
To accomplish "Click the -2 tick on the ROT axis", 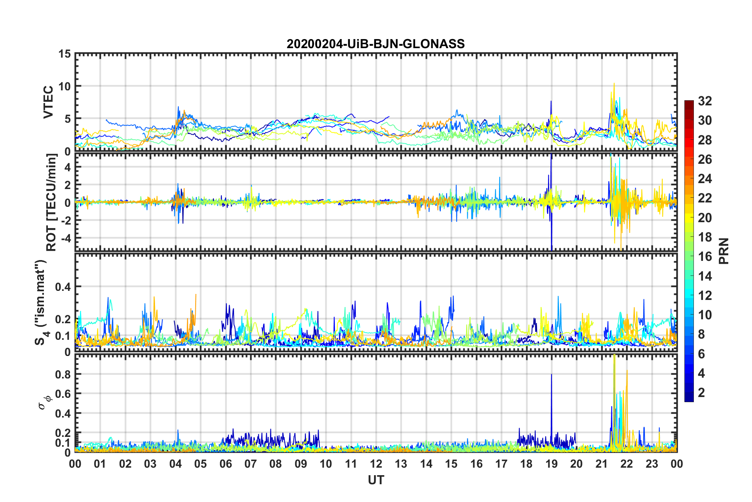I will point(66,221).
